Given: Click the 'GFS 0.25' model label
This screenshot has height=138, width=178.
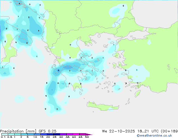Looking at the screenshot, I should click(47, 131).
